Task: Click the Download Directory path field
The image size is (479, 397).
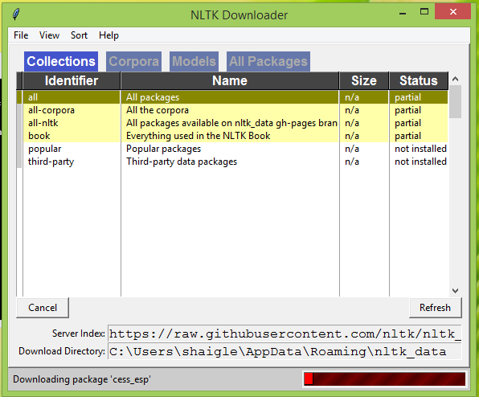Action: pos(285,351)
